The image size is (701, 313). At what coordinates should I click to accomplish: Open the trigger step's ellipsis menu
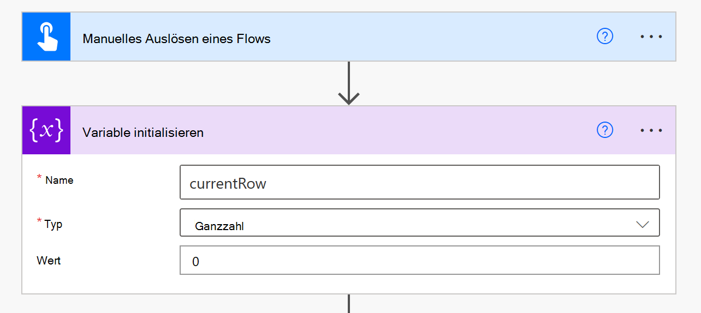coord(651,37)
